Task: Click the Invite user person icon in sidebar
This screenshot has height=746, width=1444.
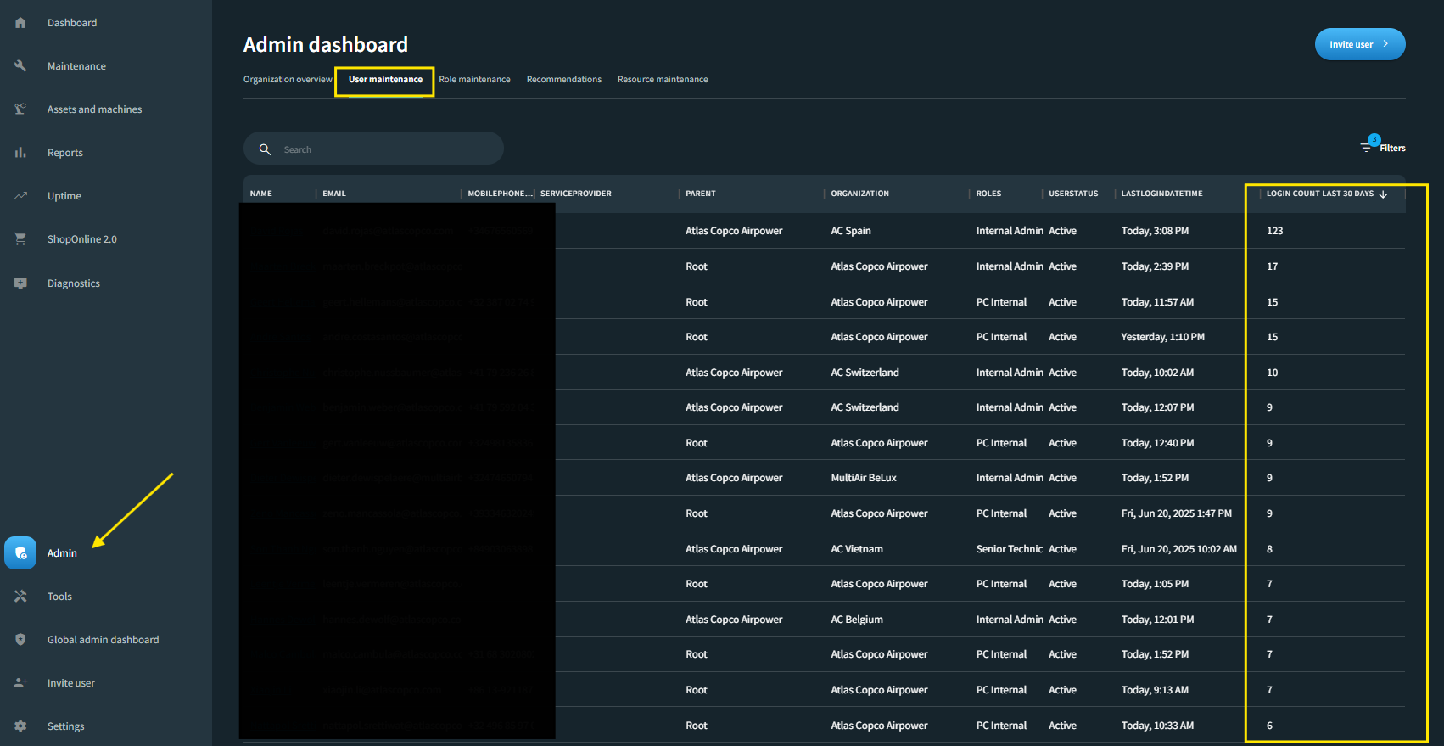Action: [x=20, y=683]
